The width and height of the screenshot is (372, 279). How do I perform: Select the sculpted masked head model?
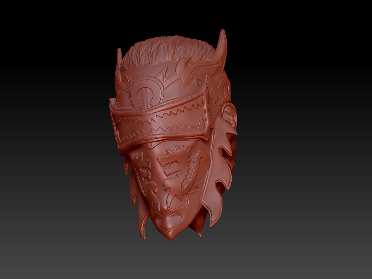(x=173, y=135)
